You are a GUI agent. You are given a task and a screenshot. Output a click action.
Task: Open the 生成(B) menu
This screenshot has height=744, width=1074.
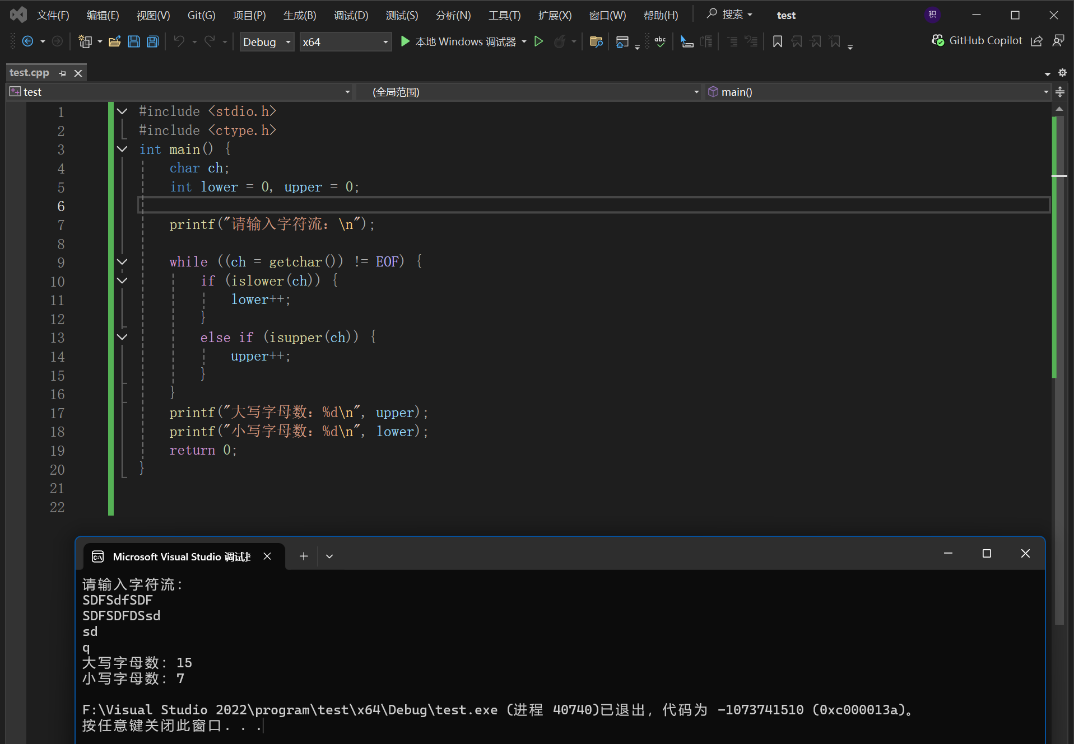coord(300,15)
